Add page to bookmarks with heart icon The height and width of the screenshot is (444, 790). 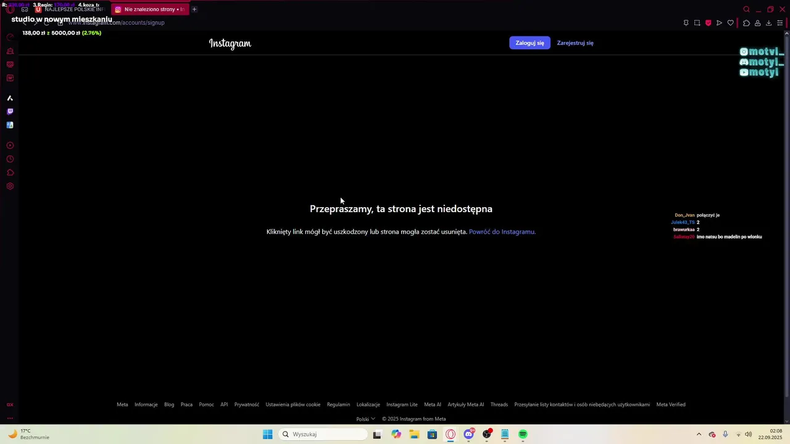click(730, 23)
